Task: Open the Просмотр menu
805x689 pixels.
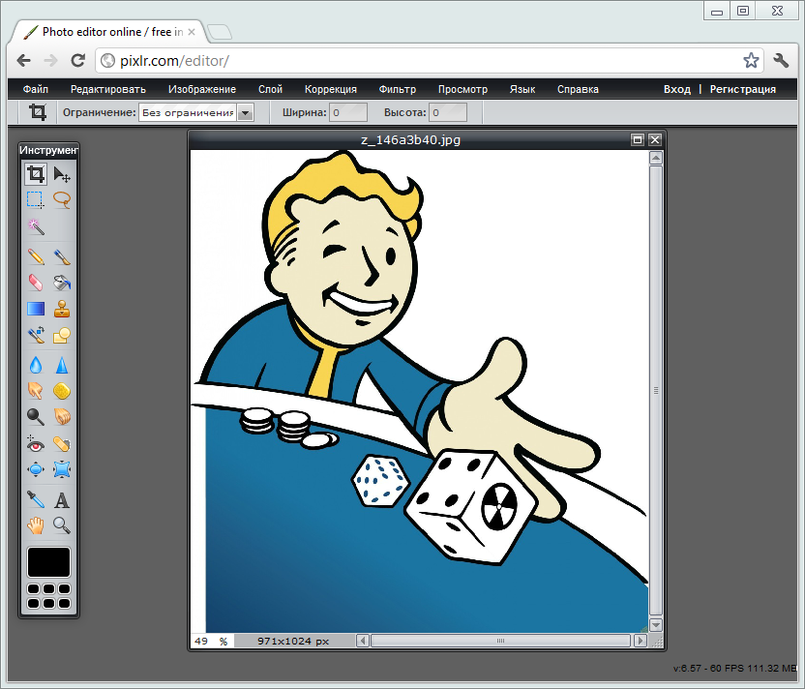Action: 462,89
